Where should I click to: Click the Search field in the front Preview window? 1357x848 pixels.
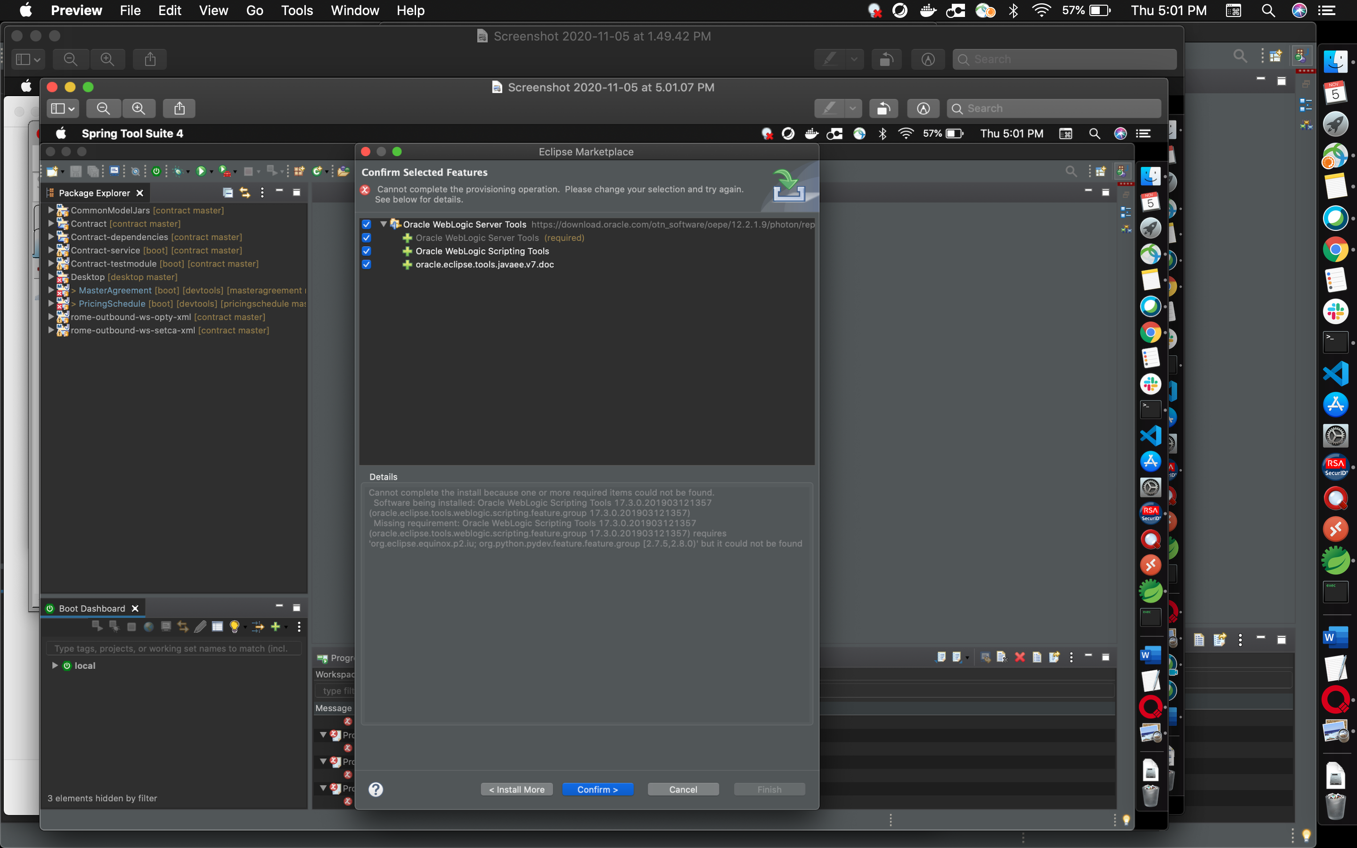click(1054, 108)
